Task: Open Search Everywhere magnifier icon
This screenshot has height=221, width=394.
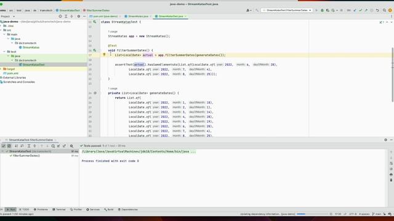Action: tap(384, 10)
